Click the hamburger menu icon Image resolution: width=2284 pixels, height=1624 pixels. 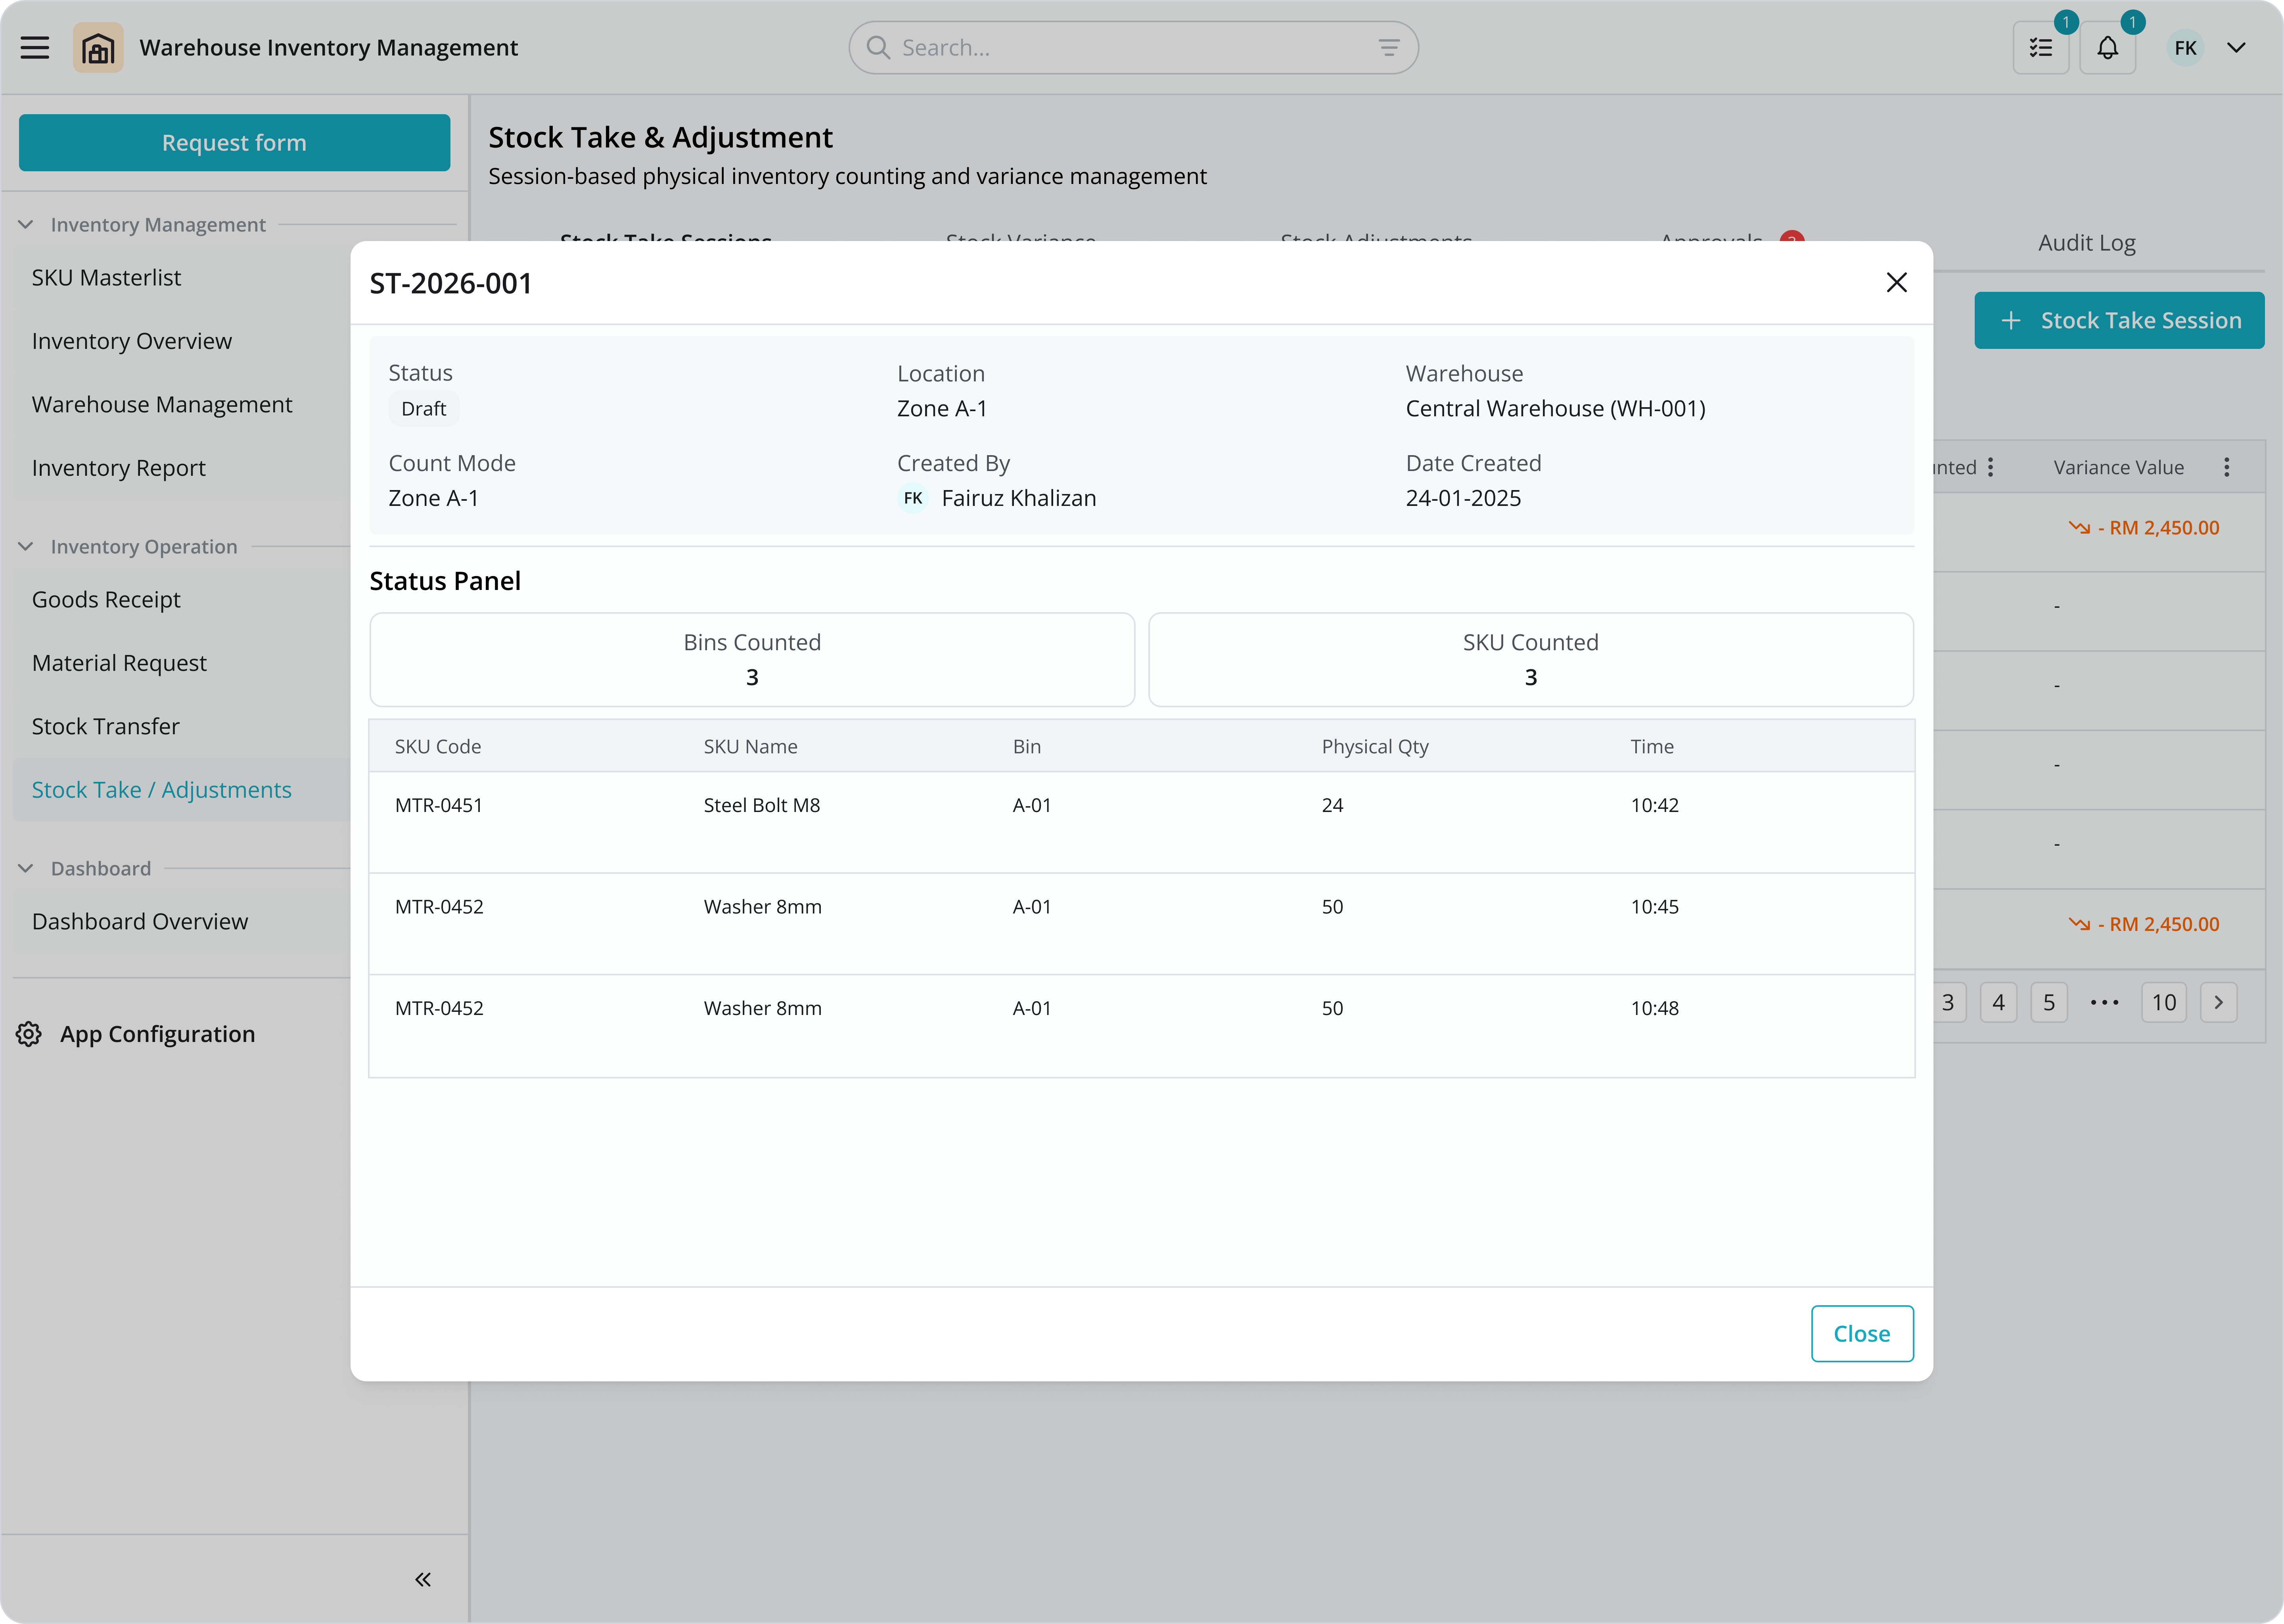coord(35,48)
